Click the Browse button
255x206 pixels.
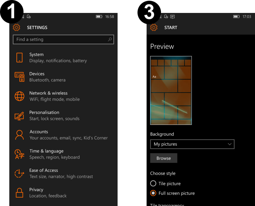point(164,158)
